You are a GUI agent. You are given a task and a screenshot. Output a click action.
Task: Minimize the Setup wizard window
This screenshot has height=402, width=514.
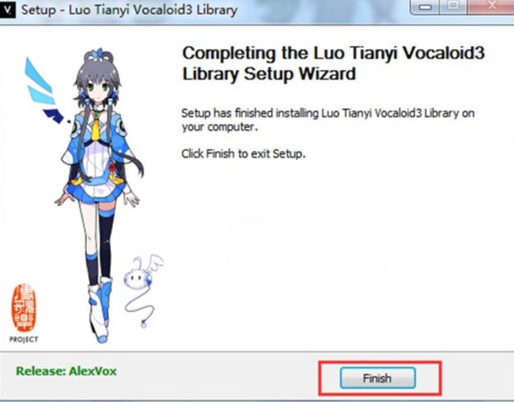click(425, 7)
